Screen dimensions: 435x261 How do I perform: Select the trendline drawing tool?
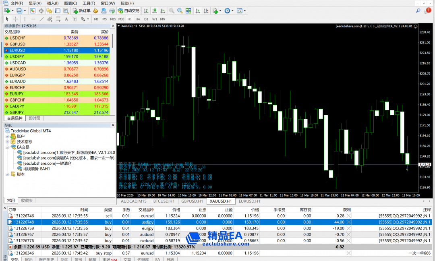(x=42, y=19)
